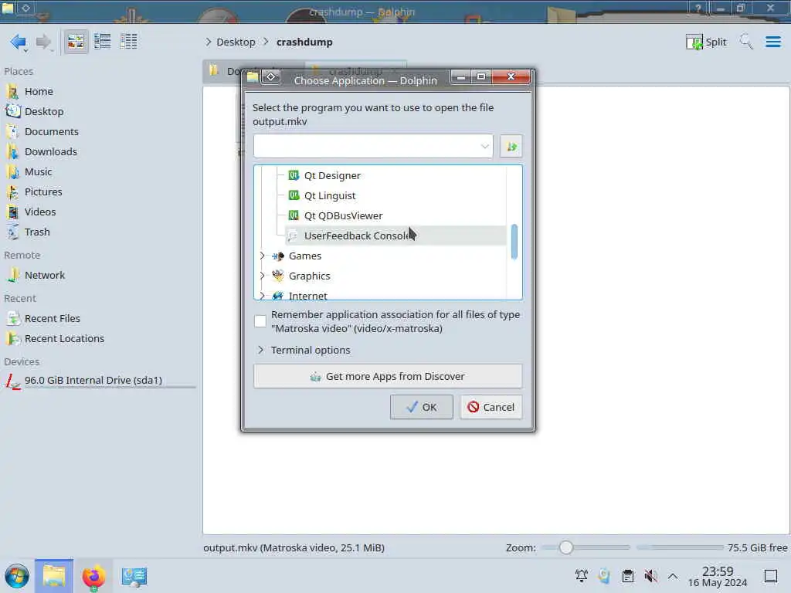Open the hamburger menu in Dolphin
The image size is (791, 593).
point(772,42)
